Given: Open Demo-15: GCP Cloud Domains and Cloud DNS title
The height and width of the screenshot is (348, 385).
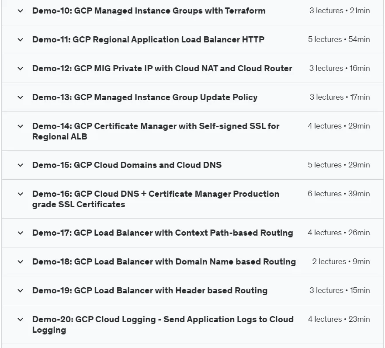Looking at the screenshot, I should tap(127, 165).
